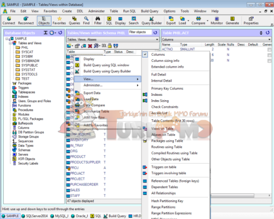Choose Export Data in context menu

pos(92,93)
